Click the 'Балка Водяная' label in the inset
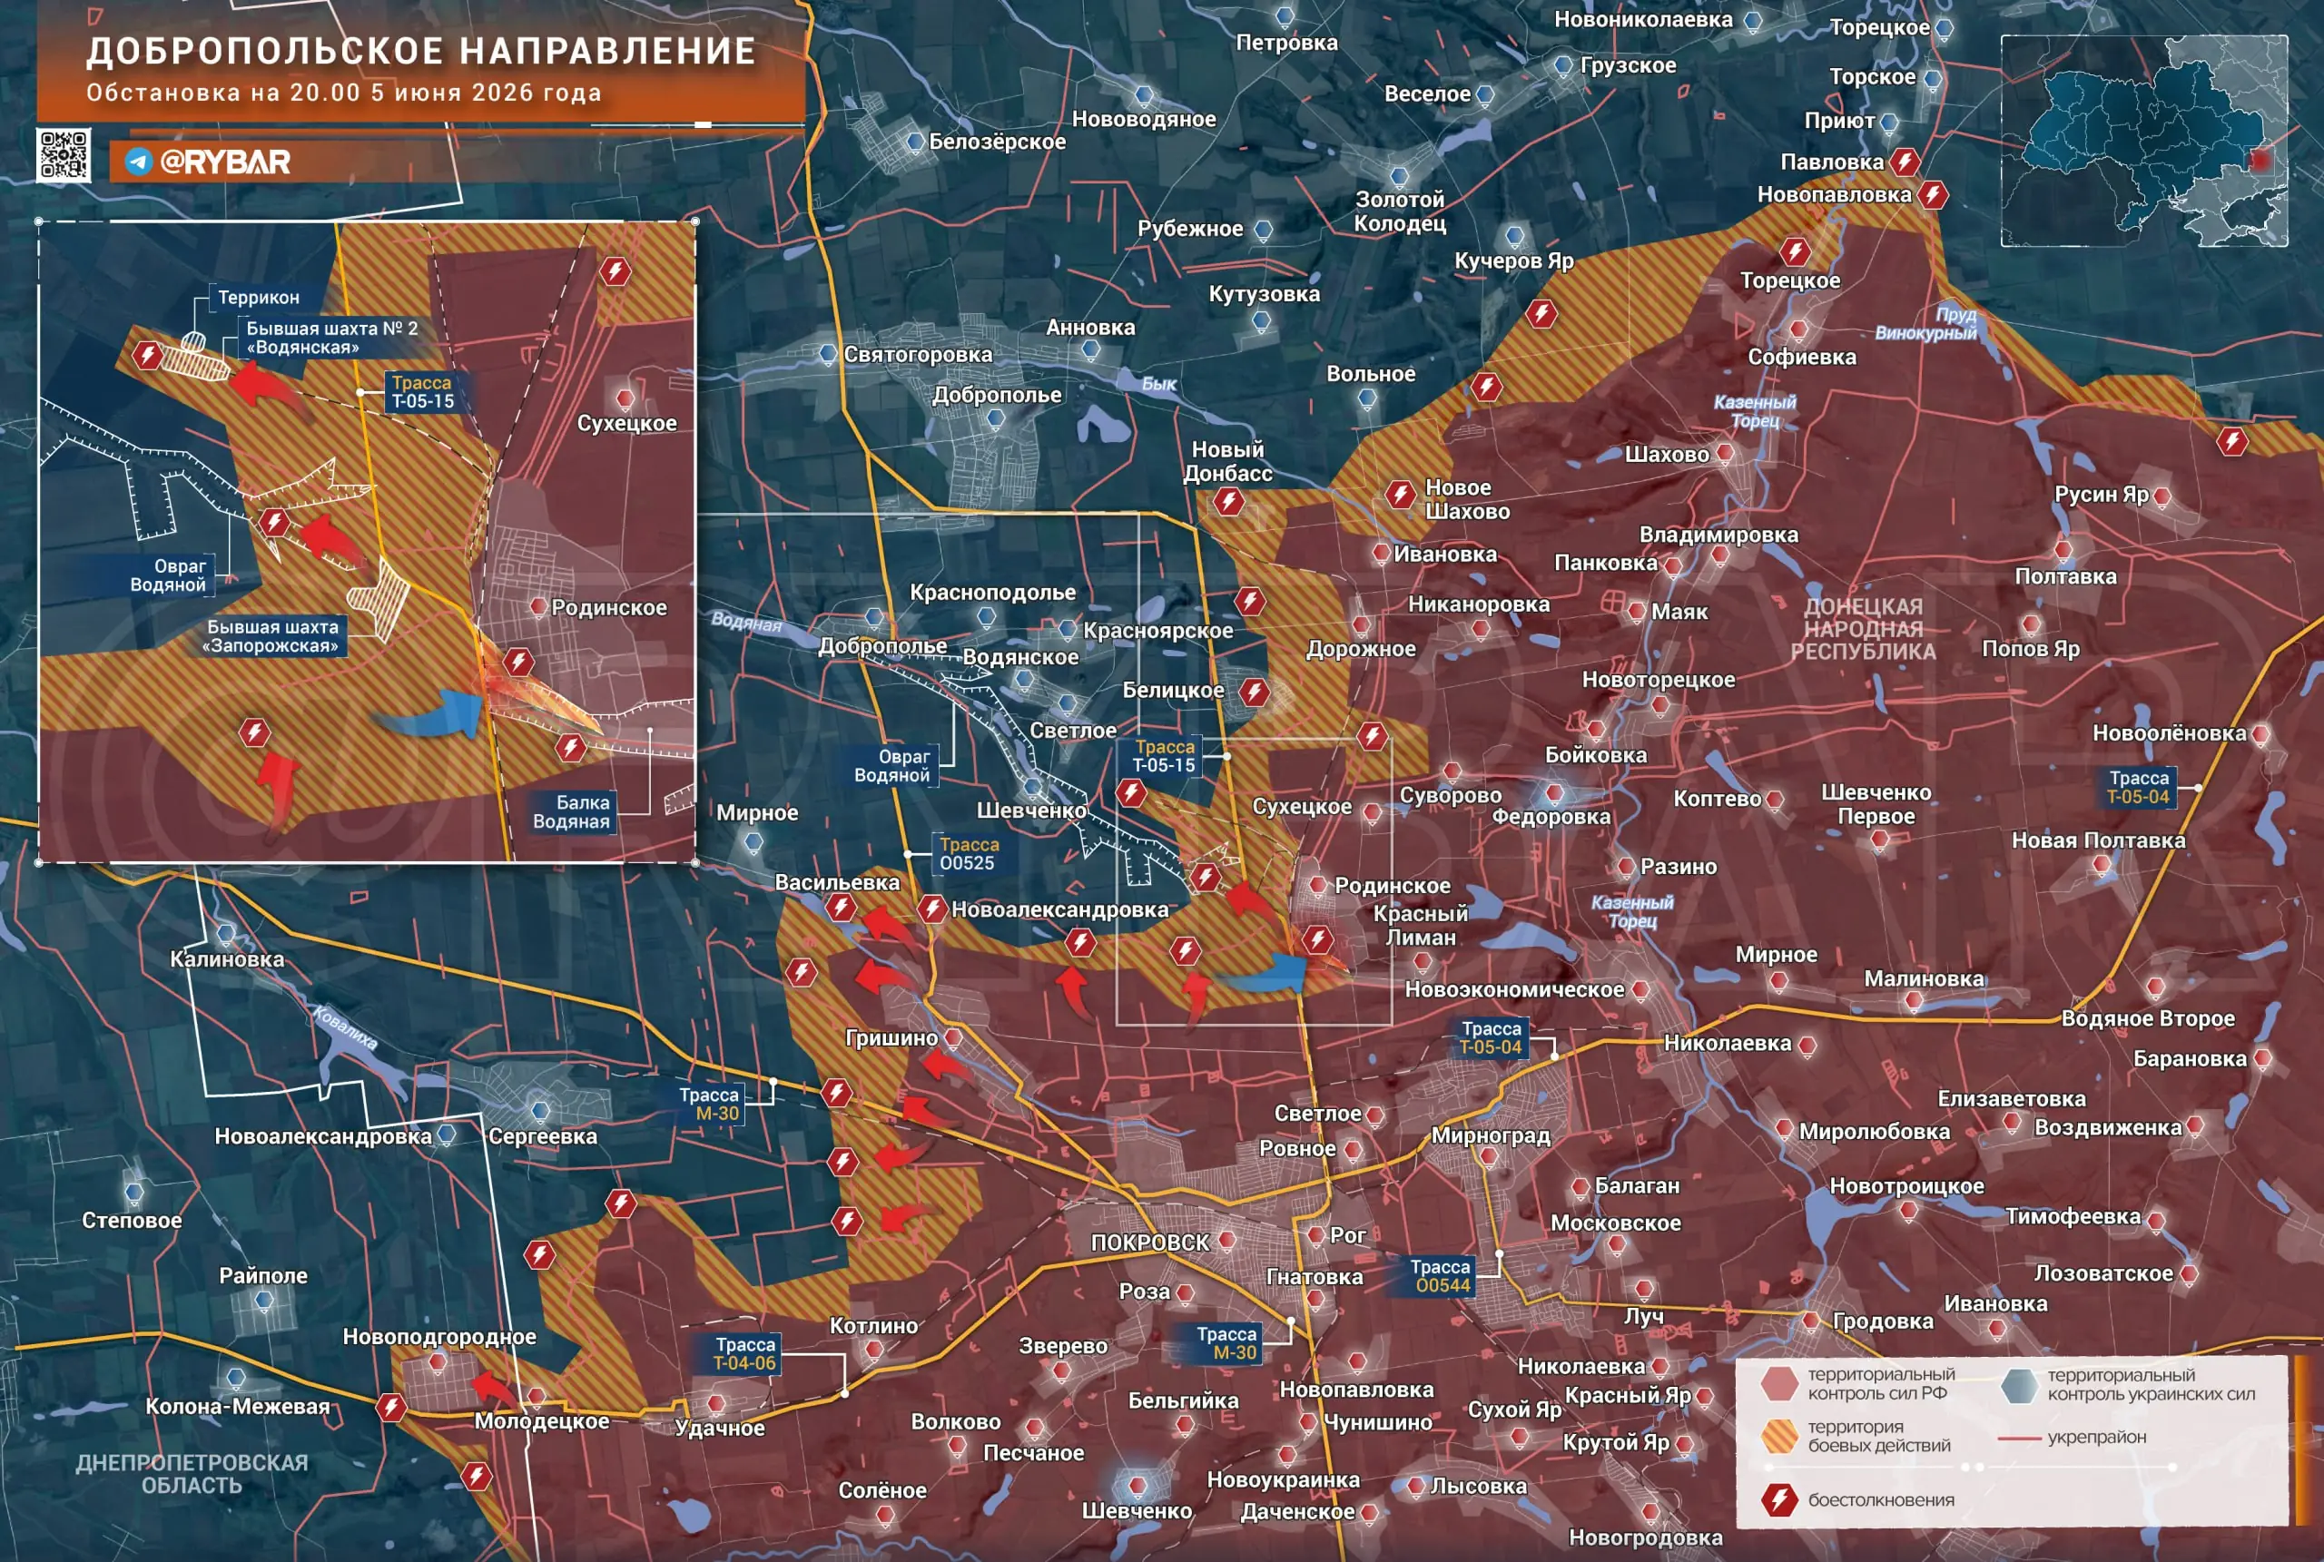Viewport: 2324px width, 1562px height. pyautogui.click(x=571, y=812)
